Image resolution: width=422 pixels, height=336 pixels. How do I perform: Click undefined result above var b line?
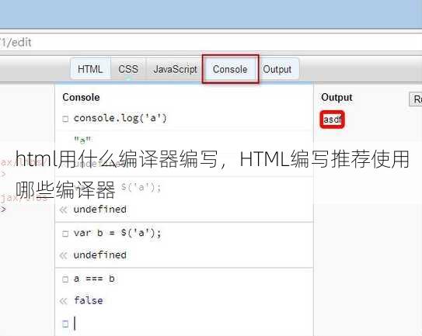[x=99, y=210]
